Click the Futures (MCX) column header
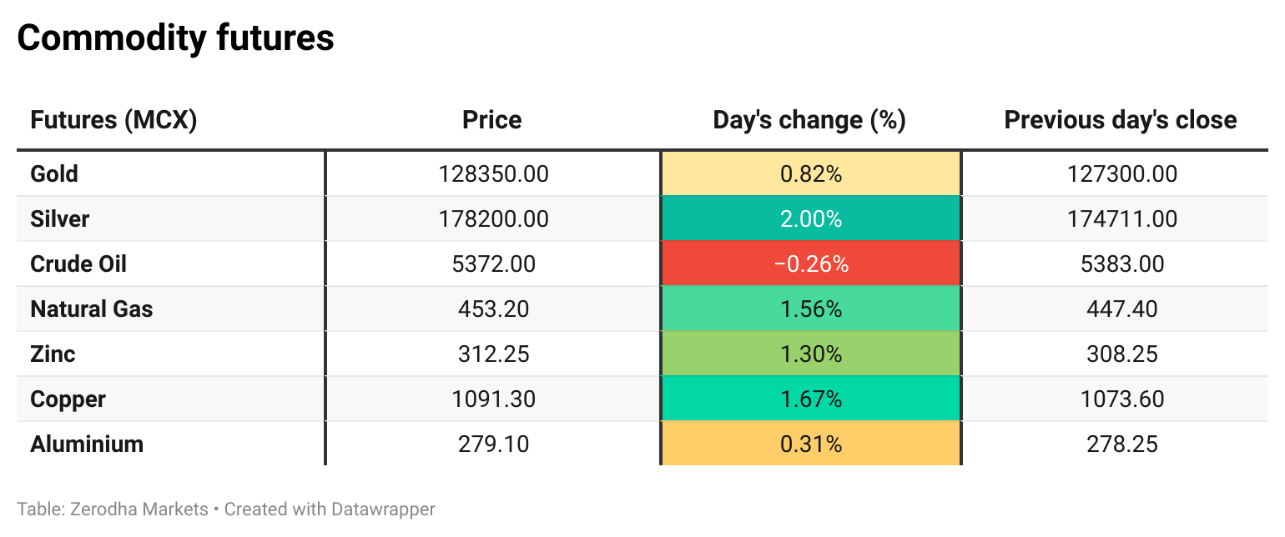This screenshot has height=537, width=1285. click(x=113, y=120)
